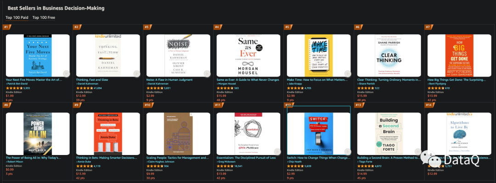The image size is (496, 183).
Task: Select the $9.99 price of Scaling People
Action: 150,173
